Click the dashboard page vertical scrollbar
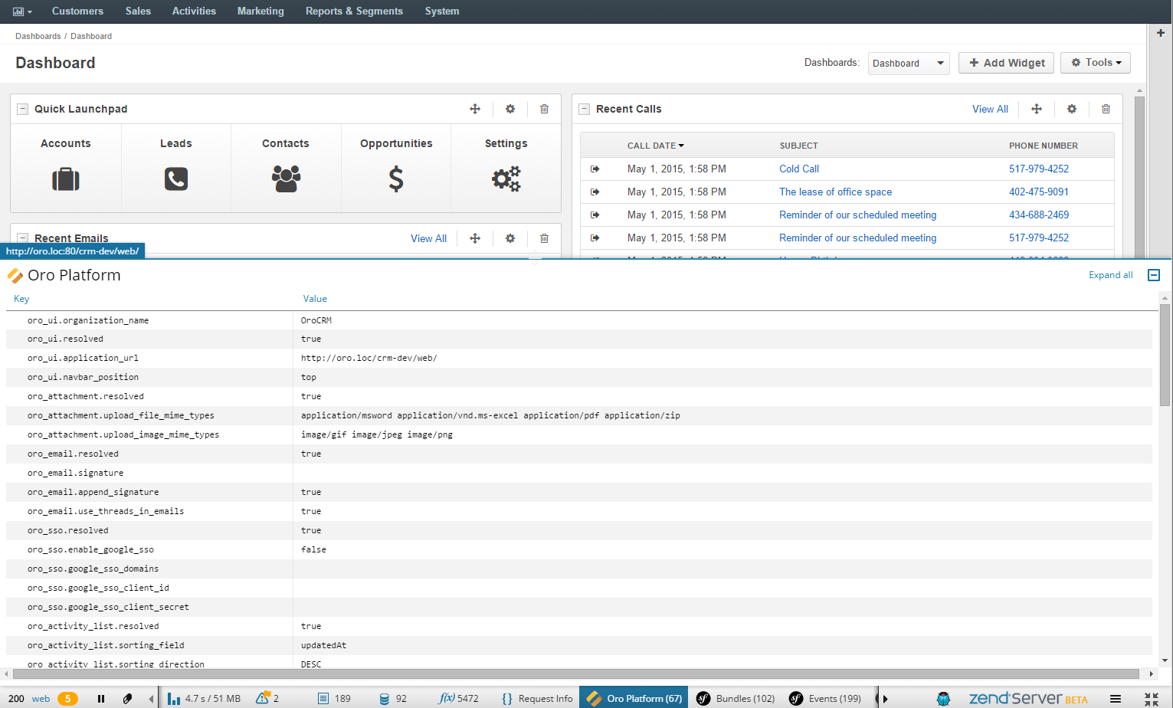1173x708 pixels. click(x=1139, y=176)
